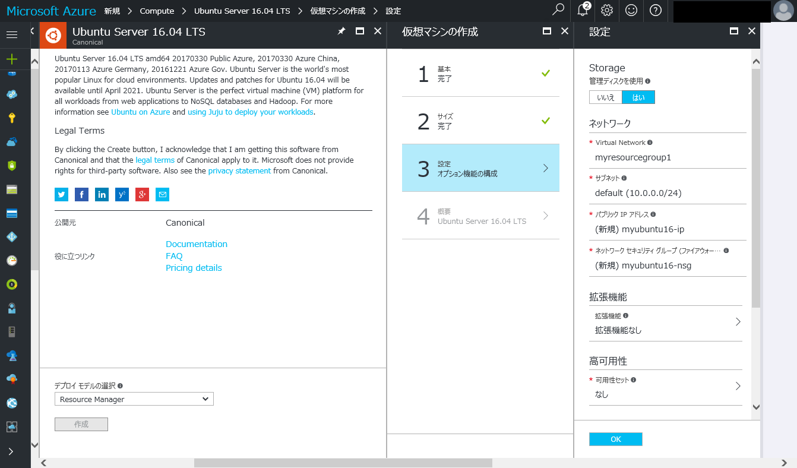Click the はい option under Storage

pyautogui.click(x=638, y=96)
